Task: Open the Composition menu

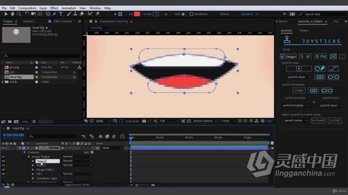Action: [x=27, y=8]
